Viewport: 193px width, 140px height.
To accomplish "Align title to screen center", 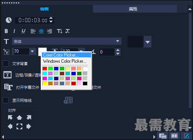I will 19,127.
